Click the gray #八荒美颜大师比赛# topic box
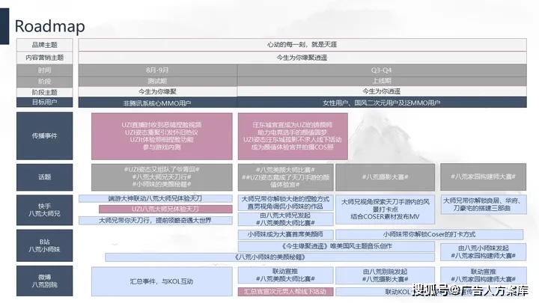This screenshot has width=539, height=303. pyautogui.click(x=286, y=177)
